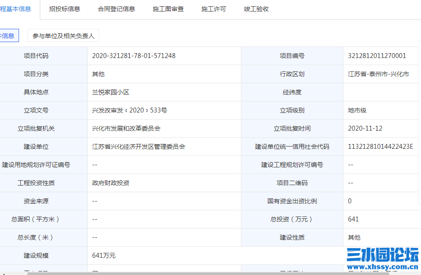Open the 合同登记信息 tab
The width and height of the screenshot is (421, 275).
tap(116, 9)
